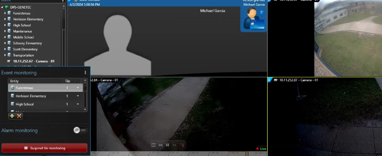Screen dimensions: 382x156
Task: Select the 10.11.252.87 - Camera - 01 tile title
Action: pos(299,80)
